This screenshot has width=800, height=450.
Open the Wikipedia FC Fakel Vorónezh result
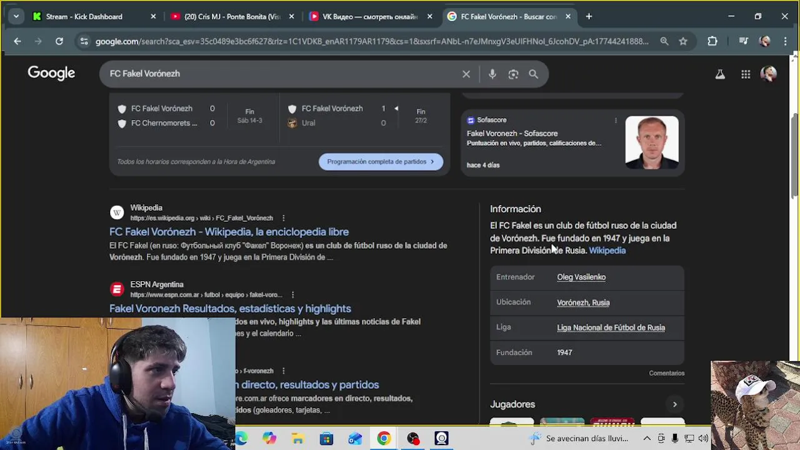229,232
